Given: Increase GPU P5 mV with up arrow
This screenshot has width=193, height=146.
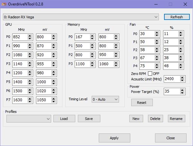Looking at the screenshot, I should 53,80.
